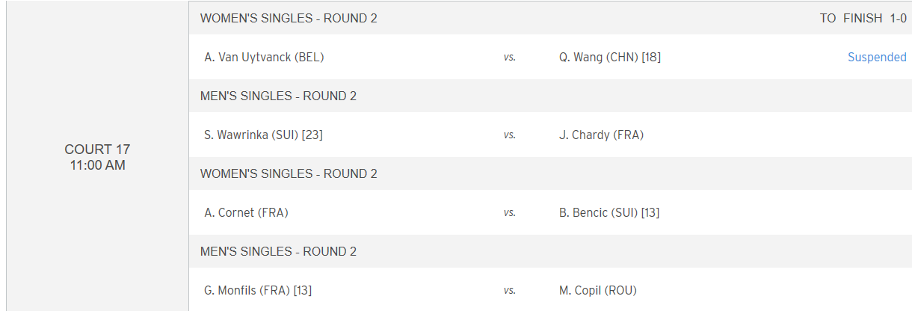The height and width of the screenshot is (311, 912).
Task: Select player A. Cornet (FRA)
Action: pyautogui.click(x=246, y=212)
